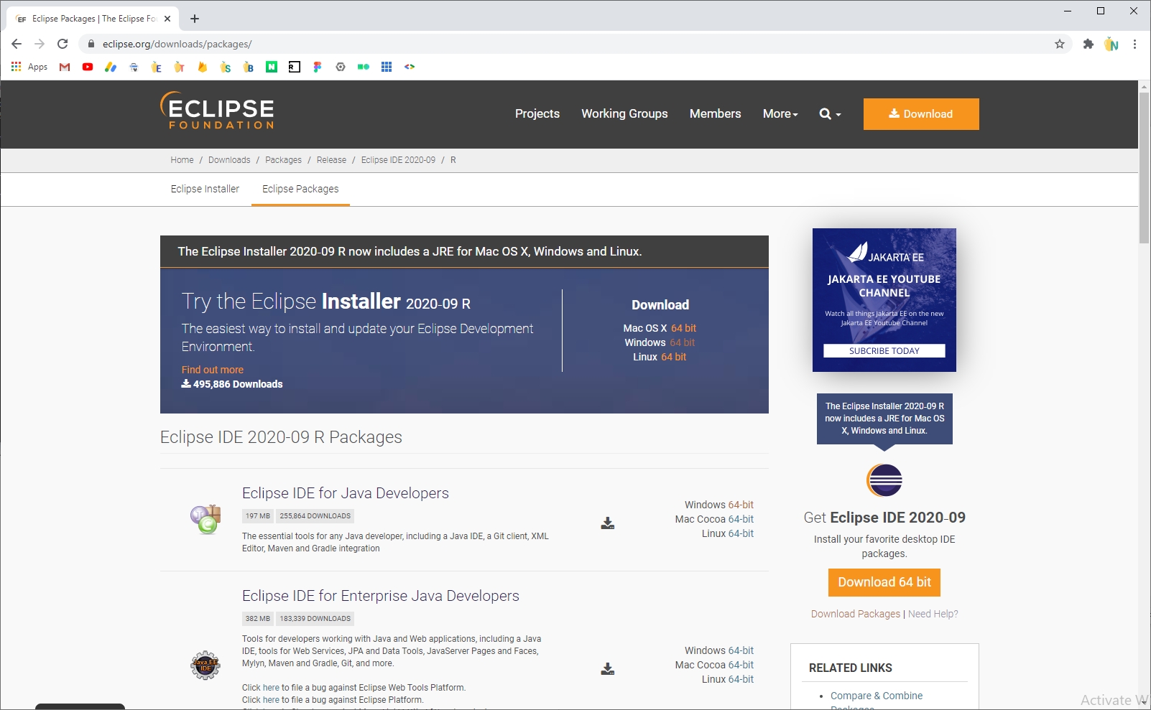Image resolution: width=1151 pixels, height=710 pixels.
Task: Open the black R square bookmark
Action: click(295, 67)
